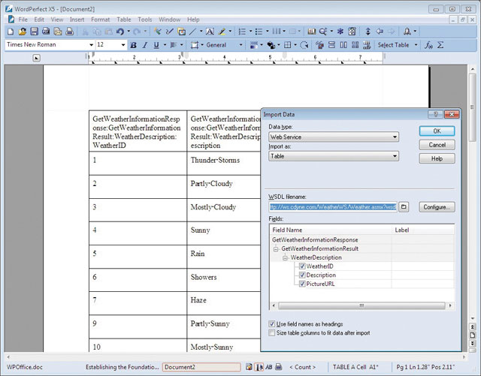
Task: Click the tab type button left of ruler
Action: pyautogui.click(x=37, y=58)
